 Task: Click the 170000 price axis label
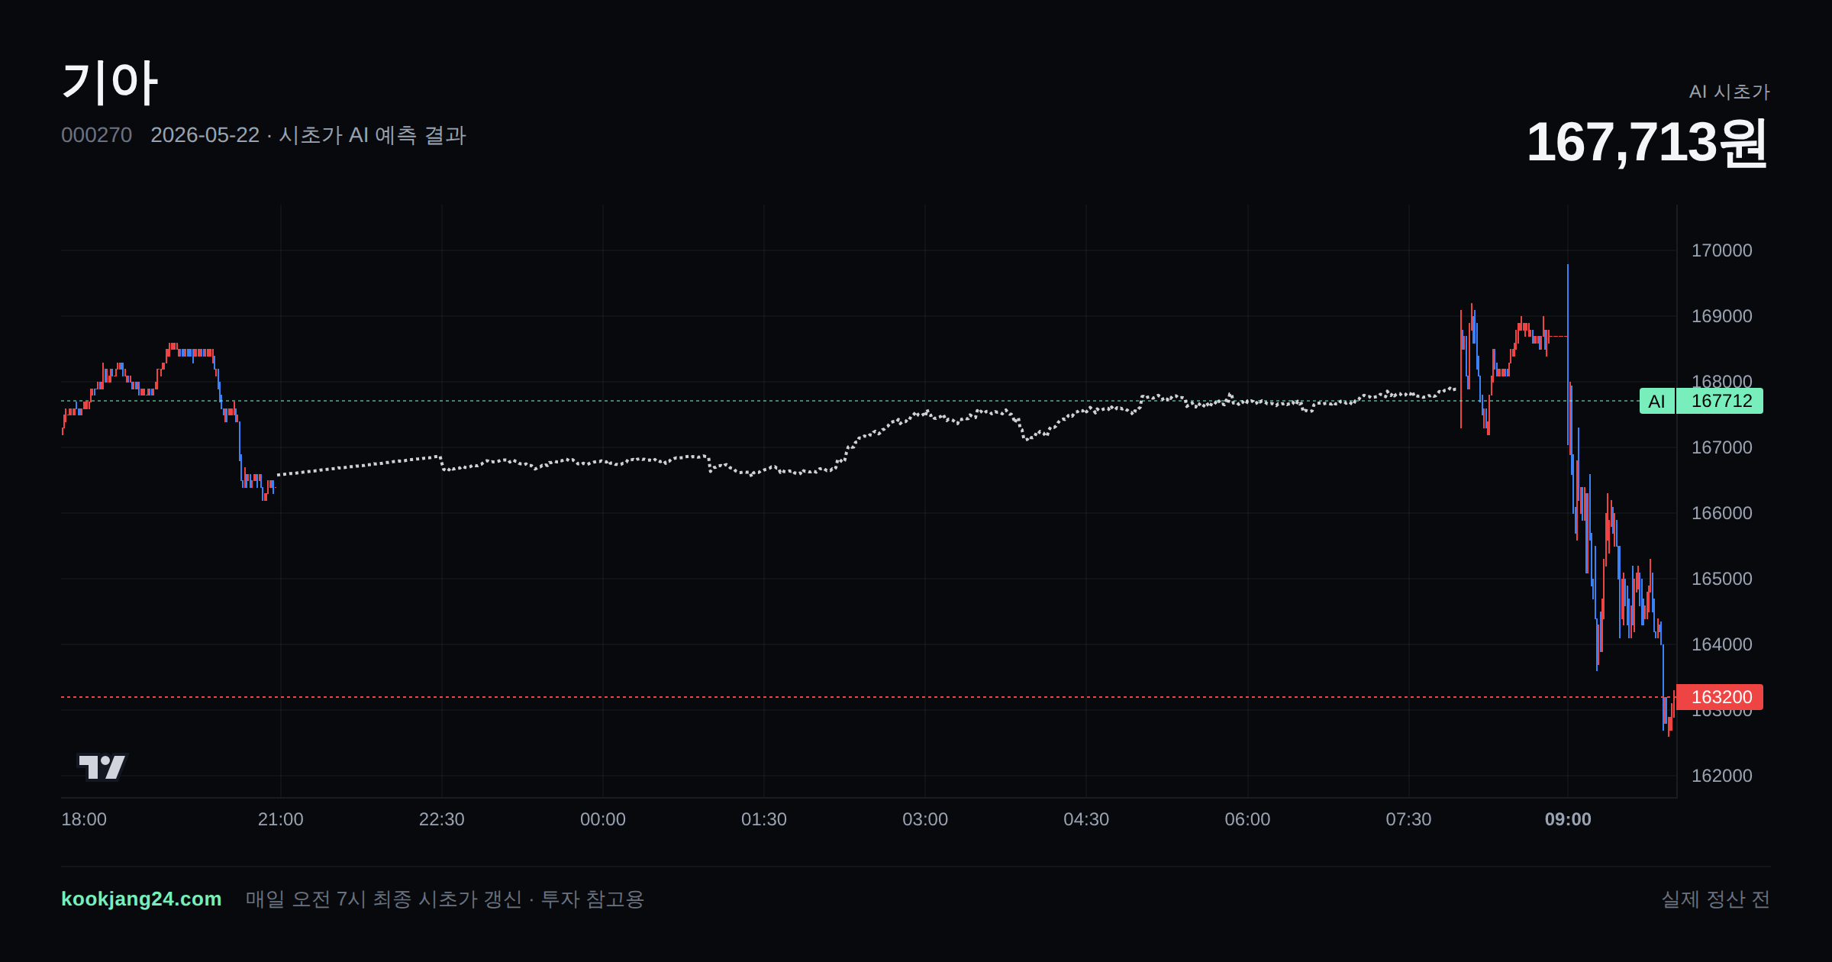tap(1721, 250)
